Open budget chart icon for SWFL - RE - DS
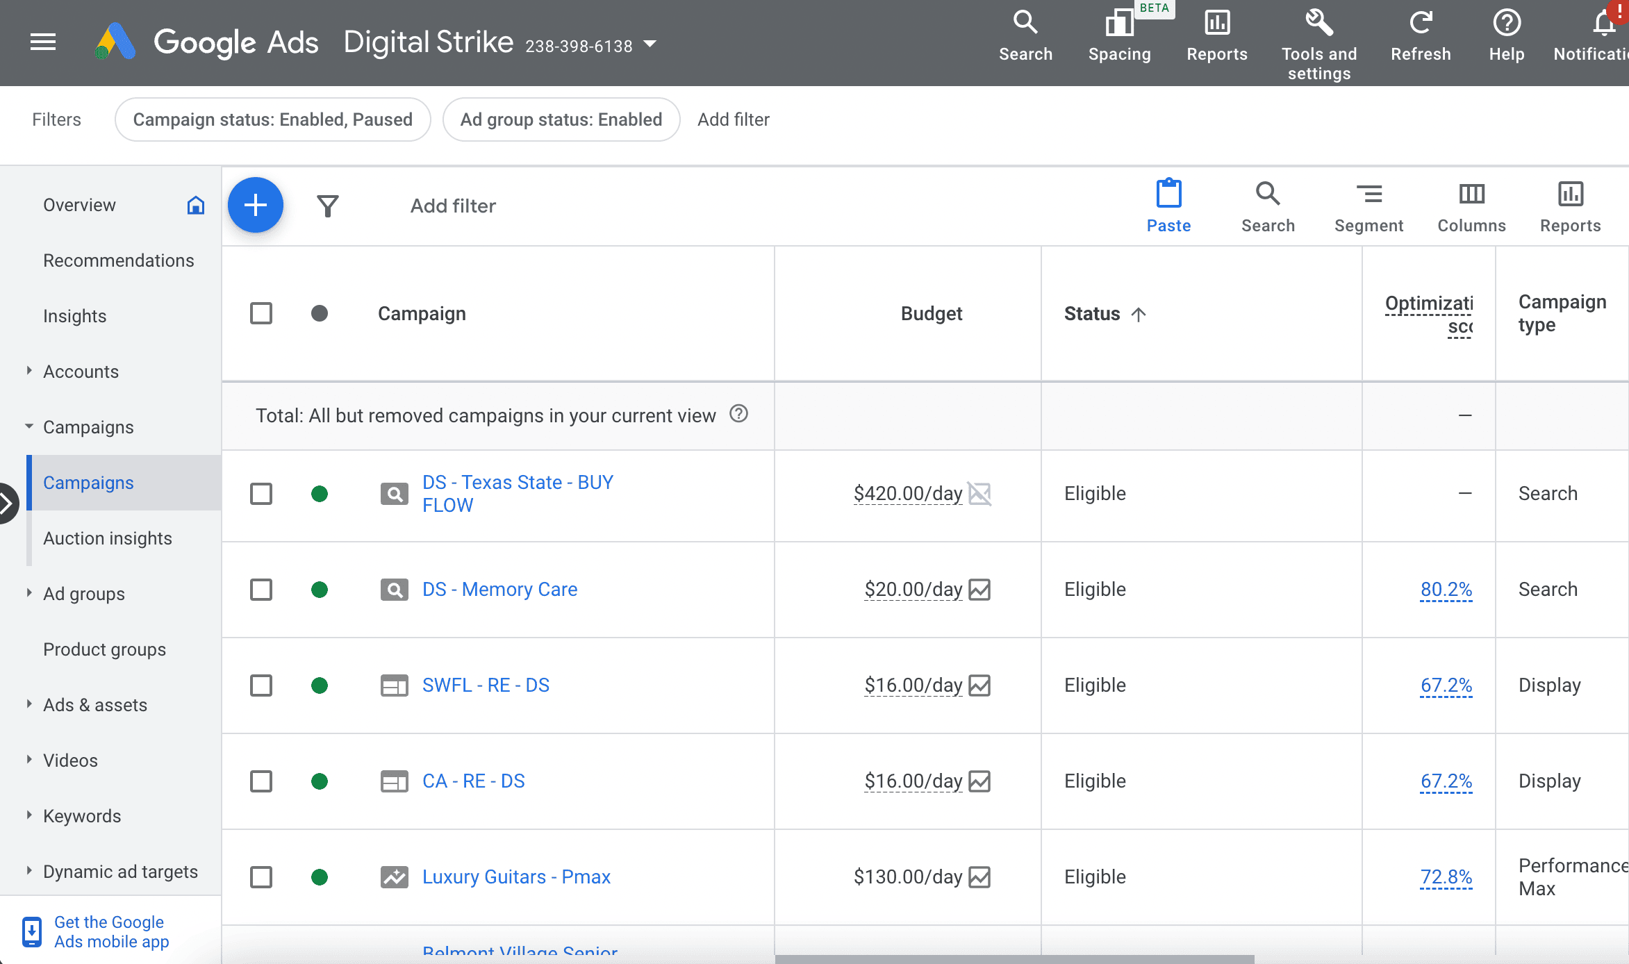This screenshot has width=1629, height=964. (979, 685)
